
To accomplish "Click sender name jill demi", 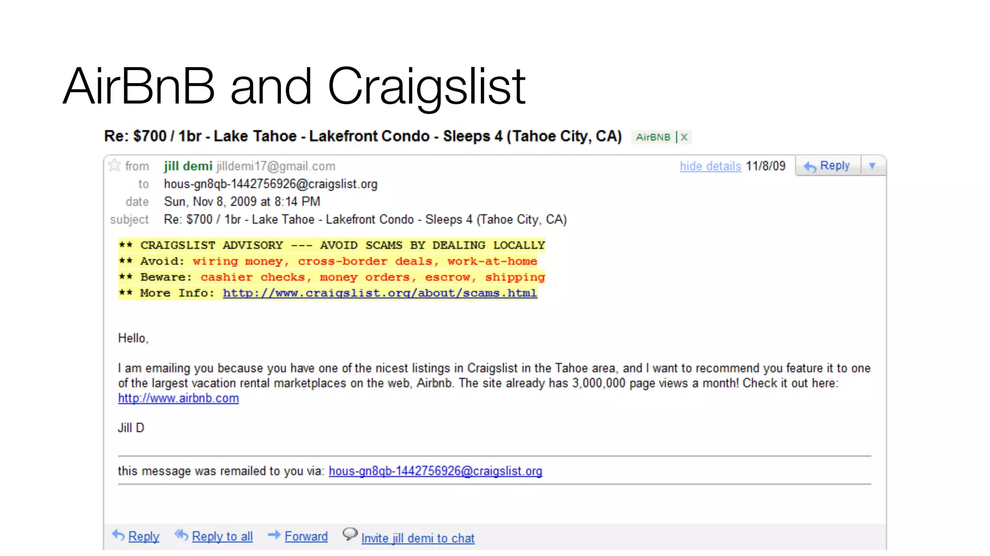I will click(x=188, y=166).
